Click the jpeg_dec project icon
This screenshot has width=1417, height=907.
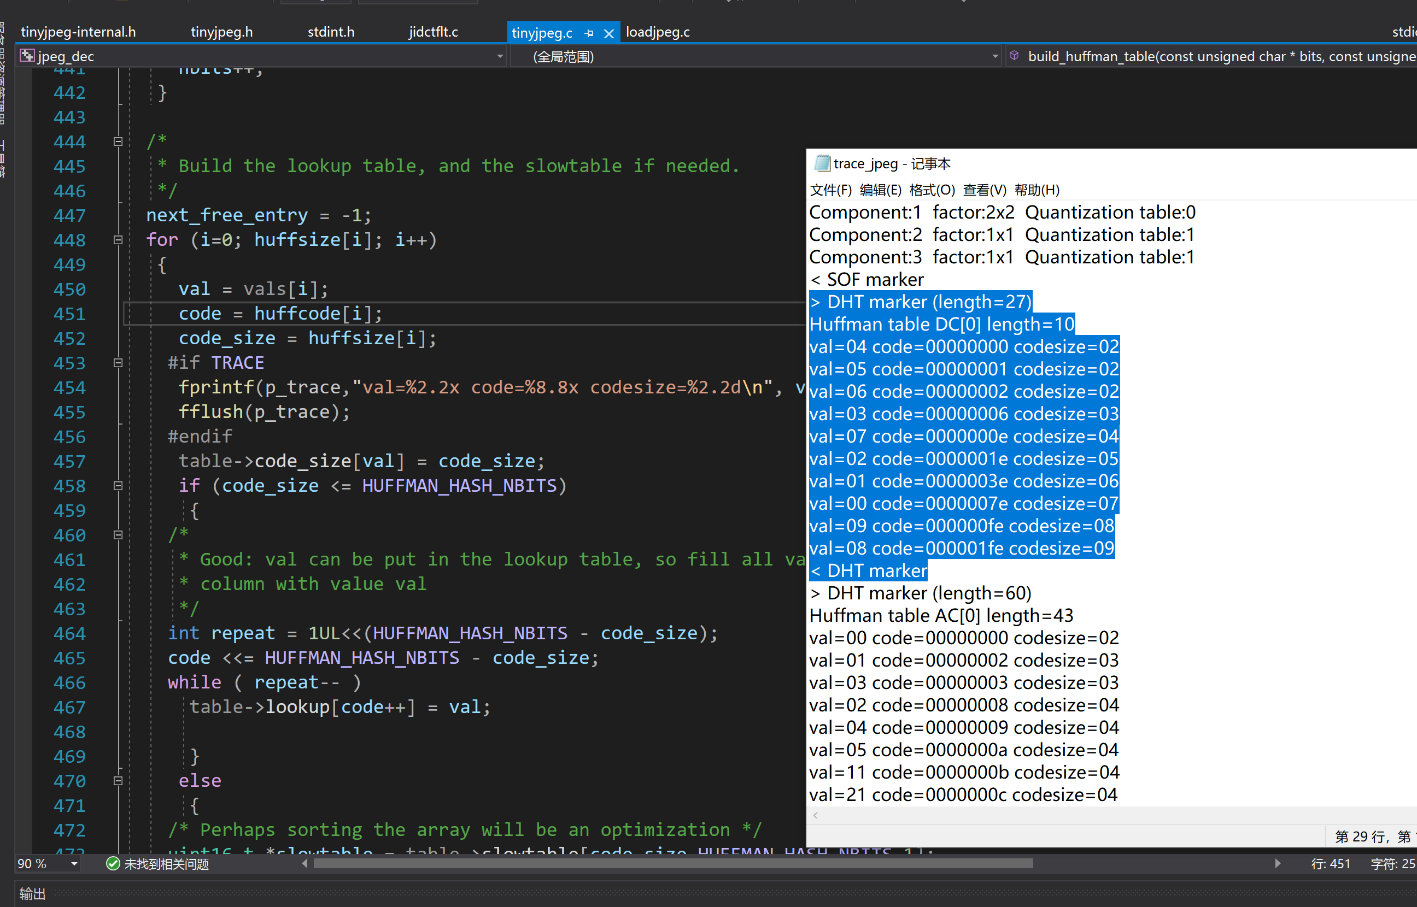pyautogui.click(x=27, y=56)
